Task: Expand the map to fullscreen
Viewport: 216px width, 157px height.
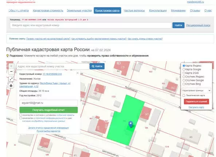Action: pyautogui.click(x=11, y=79)
